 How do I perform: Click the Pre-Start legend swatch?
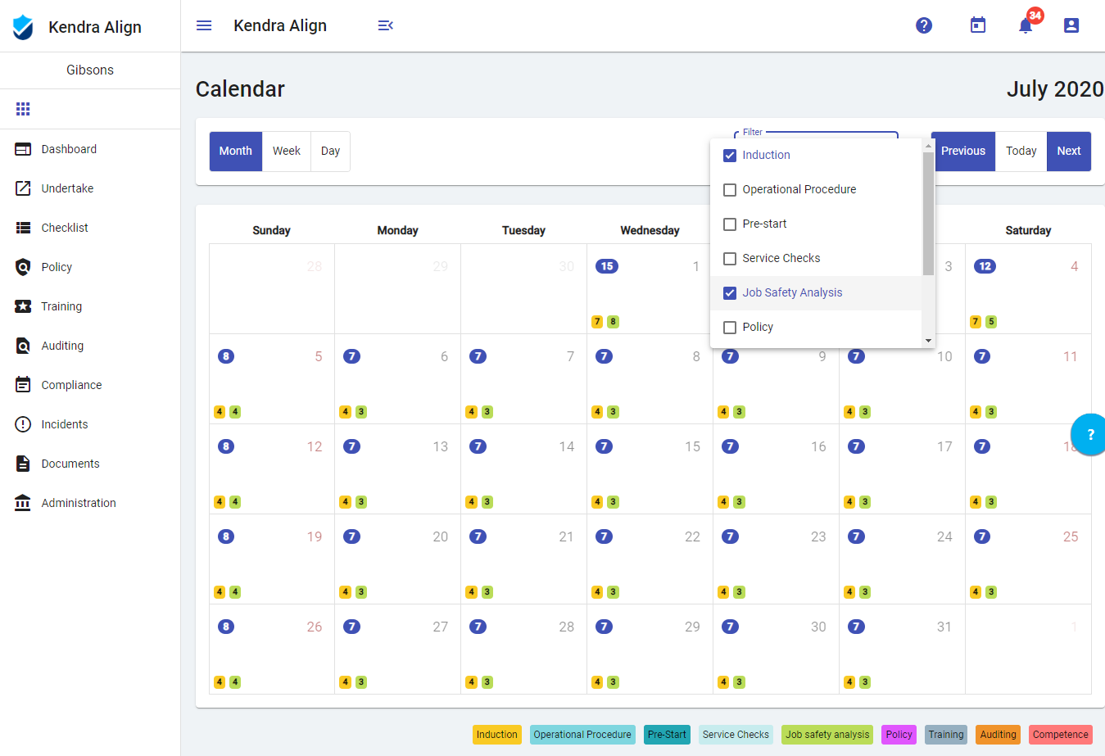667,735
